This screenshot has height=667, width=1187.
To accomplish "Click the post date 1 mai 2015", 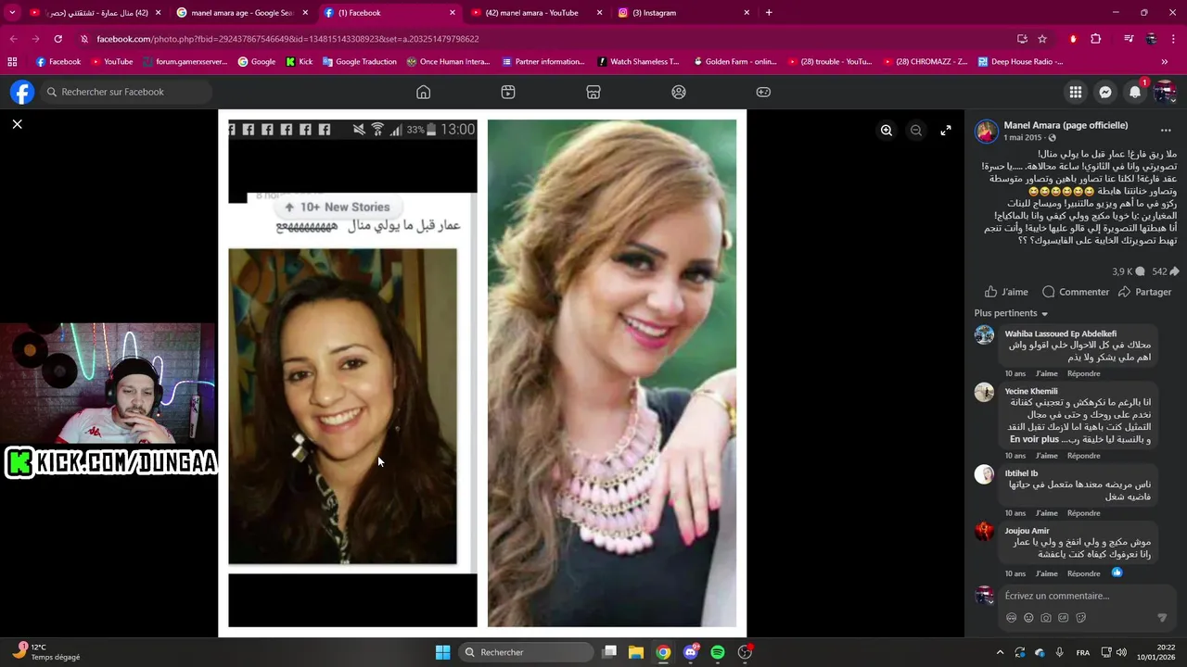I will 1023,137.
